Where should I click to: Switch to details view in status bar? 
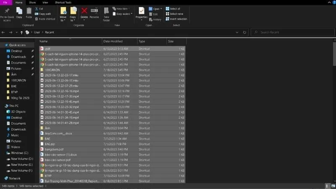point(327,186)
